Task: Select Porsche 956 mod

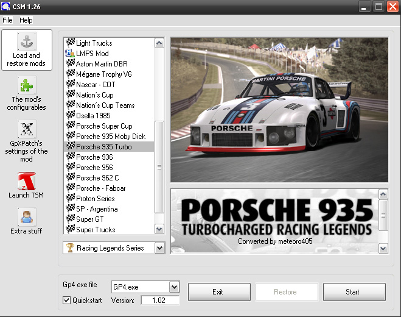Action: [109, 168]
